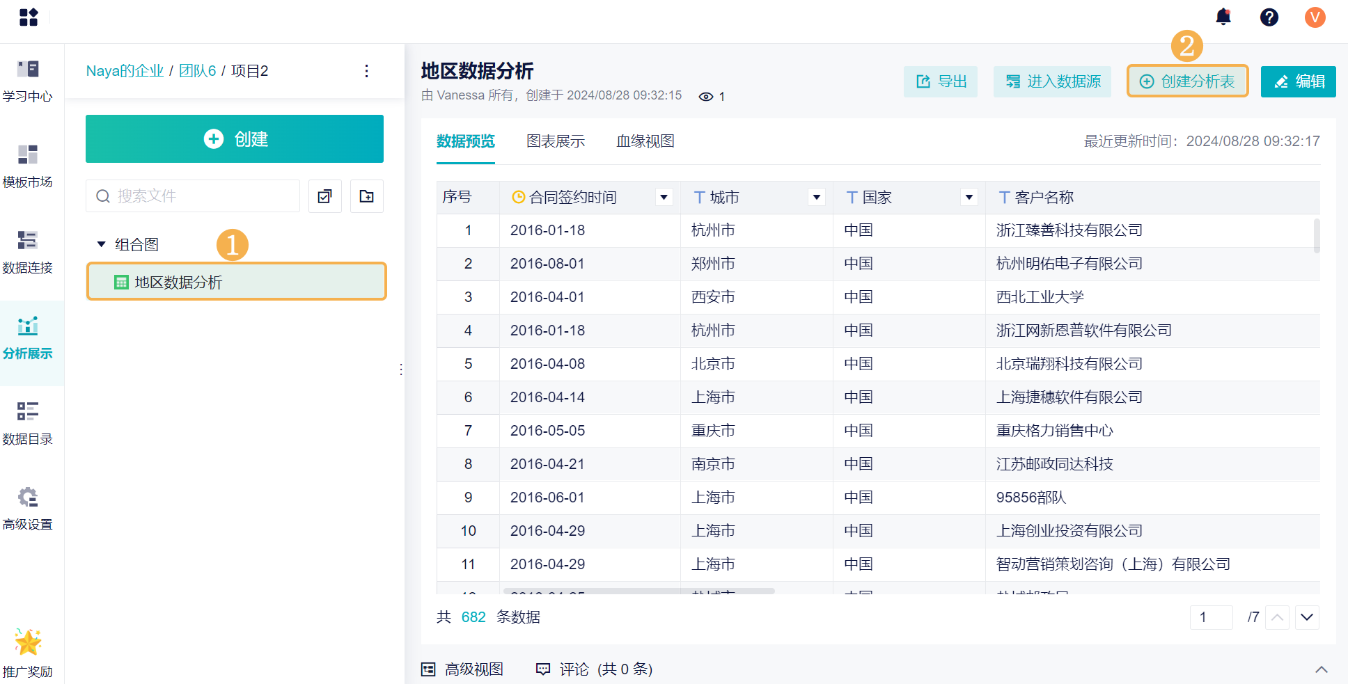Image resolution: width=1348 pixels, height=684 pixels.
Task: Open 数据目录 in sidebar
Action: 28,423
